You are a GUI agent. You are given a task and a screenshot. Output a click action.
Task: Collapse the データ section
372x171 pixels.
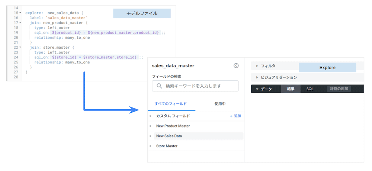click(x=257, y=89)
